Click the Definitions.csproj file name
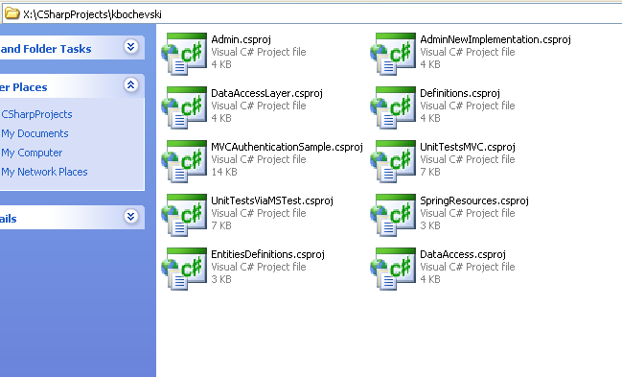The width and height of the screenshot is (622, 377). point(460,93)
